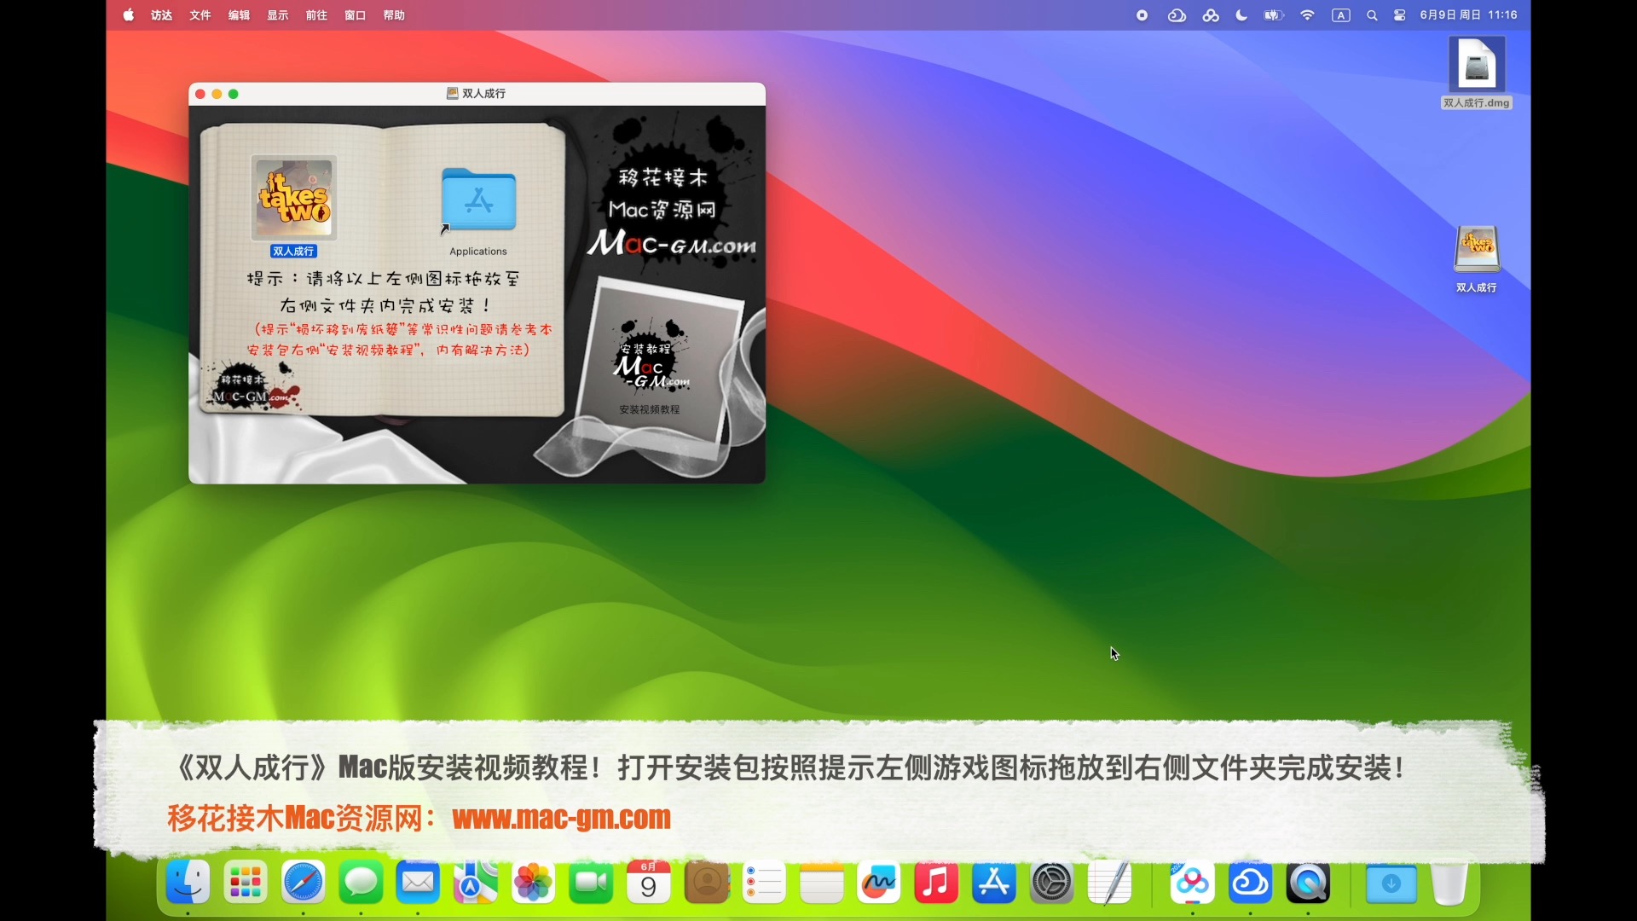Open the Mail app in Dock
Viewport: 1637px width, 921px height.
pos(418,882)
